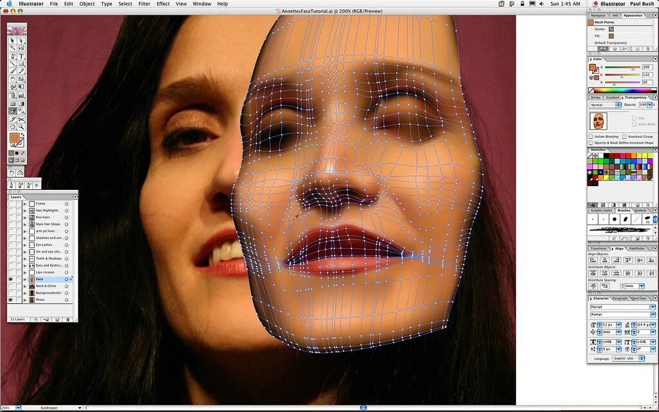Switch to the Gradient tab

coord(613,98)
